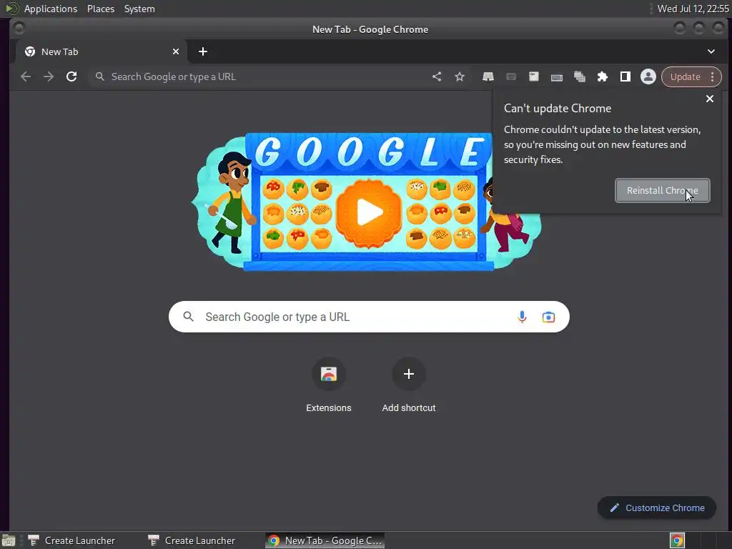Close the Can't update Chrome popup
Viewport: 732px width, 549px height.
[710, 99]
